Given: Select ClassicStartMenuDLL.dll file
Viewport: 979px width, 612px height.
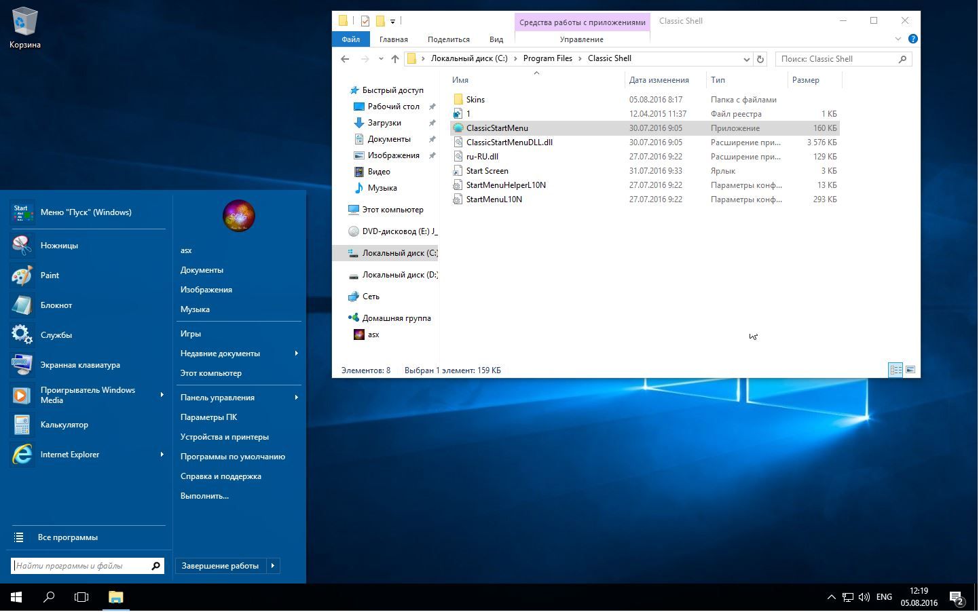Looking at the screenshot, I should coord(509,142).
